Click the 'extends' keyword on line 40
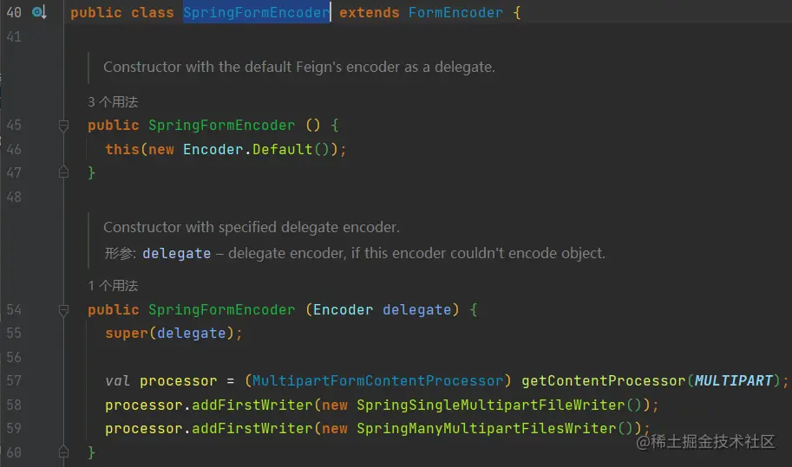 (370, 12)
